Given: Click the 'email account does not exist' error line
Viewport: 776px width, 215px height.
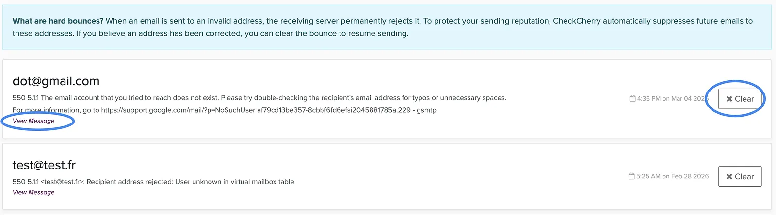Looking at the screenshot, I should click(x=259, y=98).
